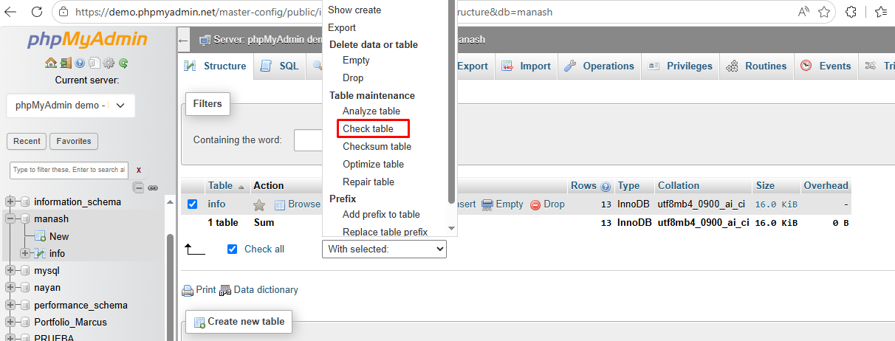This screenshot has height=341, width=895.
Task: Open the Import tab
Action: [527, 66]
